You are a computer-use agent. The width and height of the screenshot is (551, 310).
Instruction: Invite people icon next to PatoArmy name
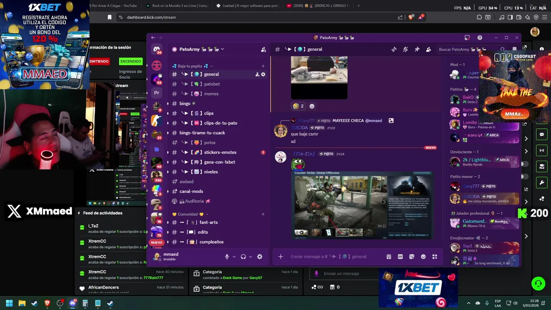tap(263, 50)
